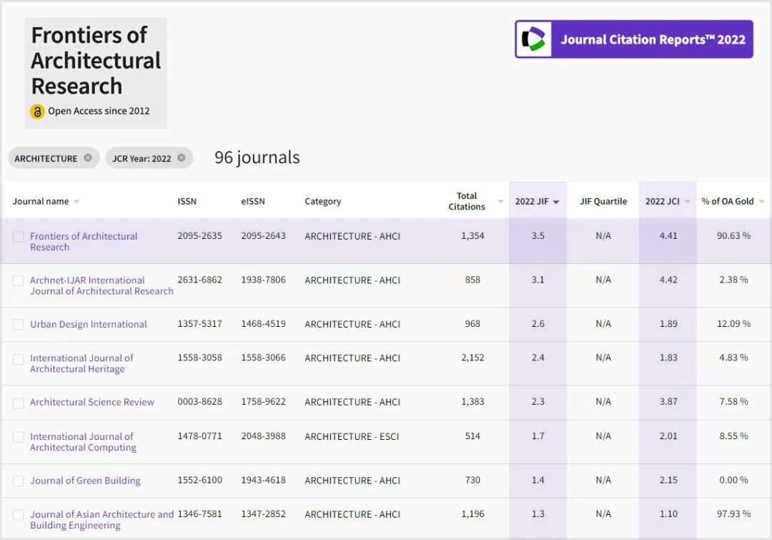Click the 2,152 total citations value
Image resolution: width=772 pixels, height=540 pixels.
pos(472,358)
